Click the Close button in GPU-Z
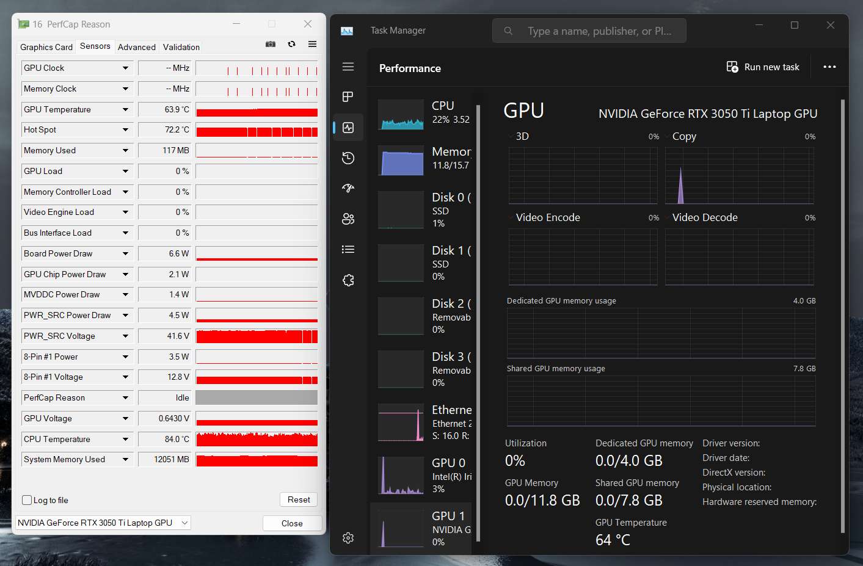This screenshot has height=566, width=863. pyautogui.click(x=292, y=523)
